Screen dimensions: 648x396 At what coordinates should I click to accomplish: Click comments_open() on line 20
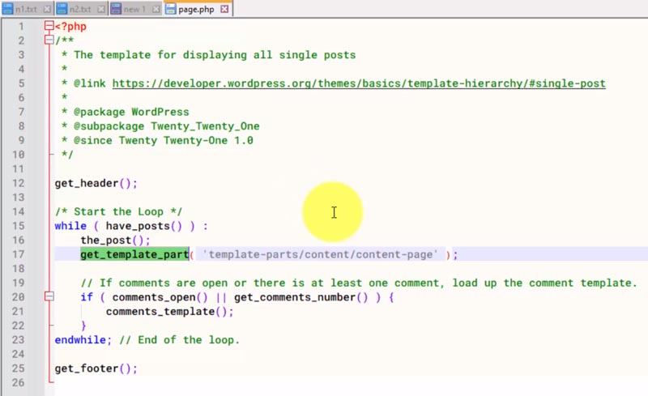160,297
